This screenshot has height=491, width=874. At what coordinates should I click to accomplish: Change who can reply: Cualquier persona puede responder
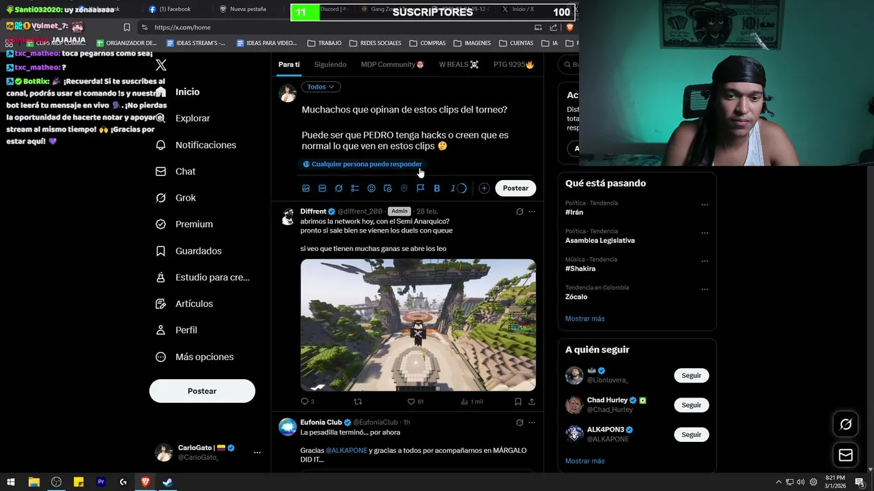pyautogui.click(x=362, y=164)
